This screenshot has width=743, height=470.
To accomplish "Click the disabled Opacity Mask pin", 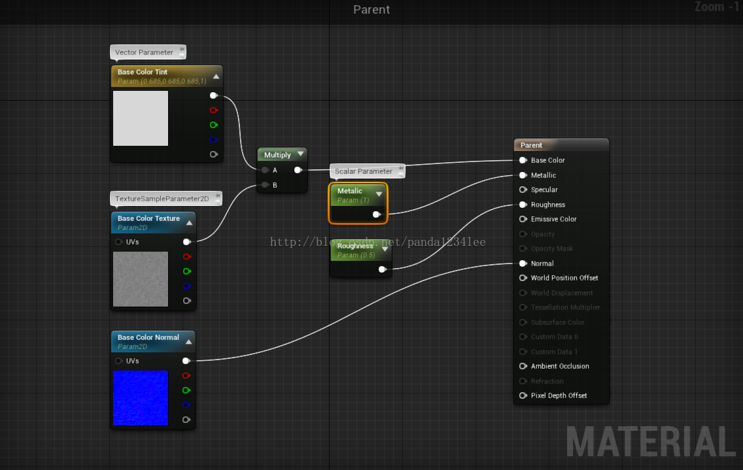I will click(523, 249).
